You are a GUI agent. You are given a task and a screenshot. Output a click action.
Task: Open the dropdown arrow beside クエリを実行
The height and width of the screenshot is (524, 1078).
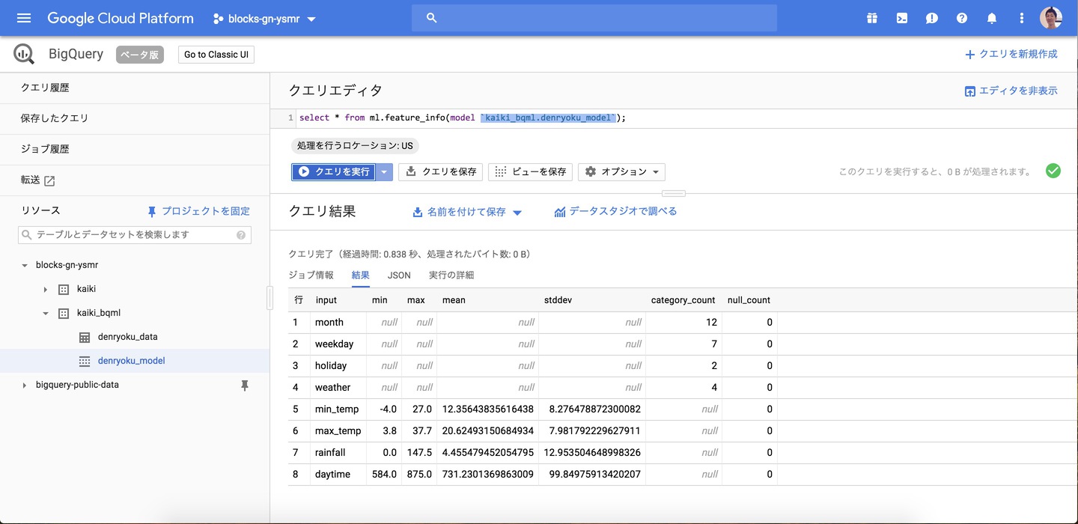(384, 171)
